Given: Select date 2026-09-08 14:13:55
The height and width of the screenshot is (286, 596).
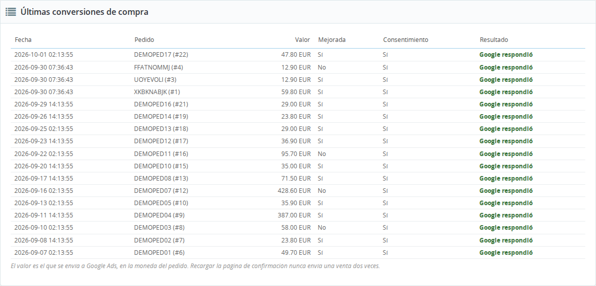Looking at the screenshot, I should [43, 240].
